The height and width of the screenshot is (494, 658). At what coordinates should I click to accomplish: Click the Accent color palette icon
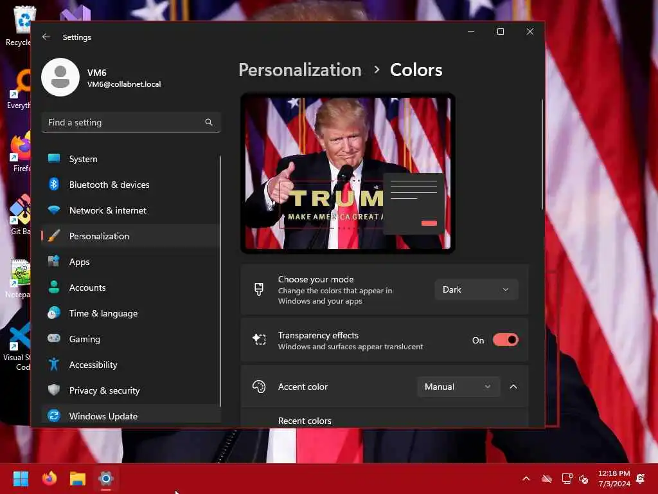point(259,387)
